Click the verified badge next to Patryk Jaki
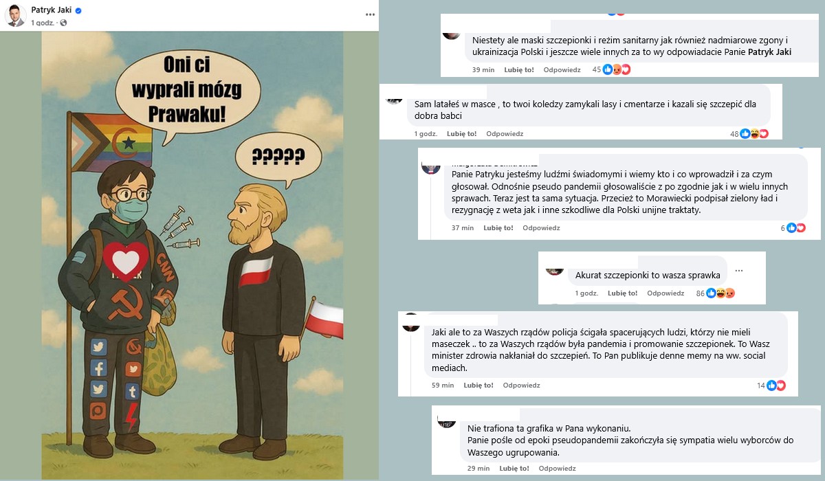 78,11
